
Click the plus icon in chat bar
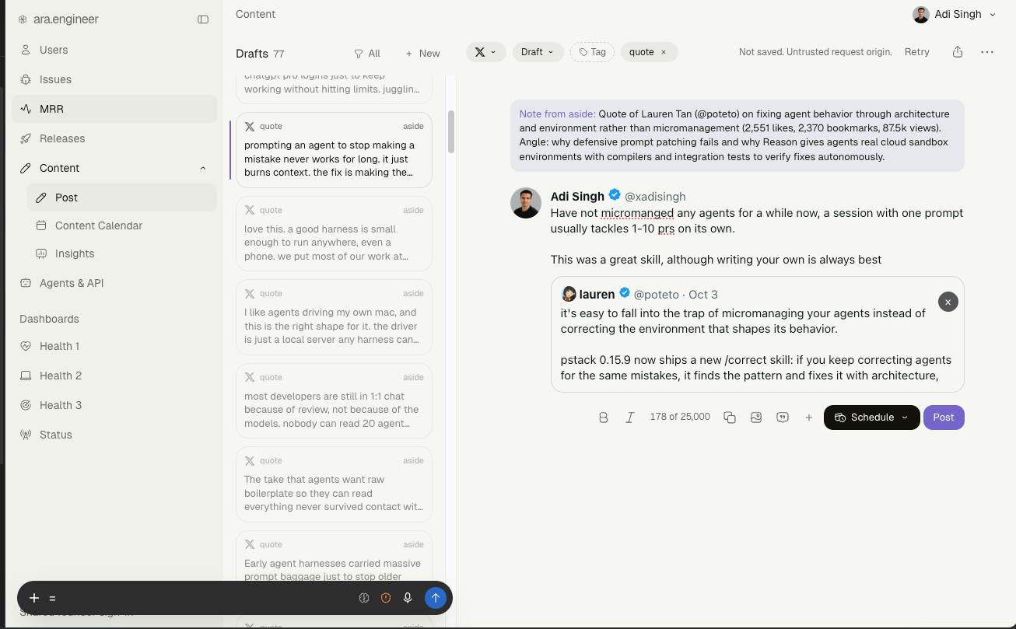[34, 598]
